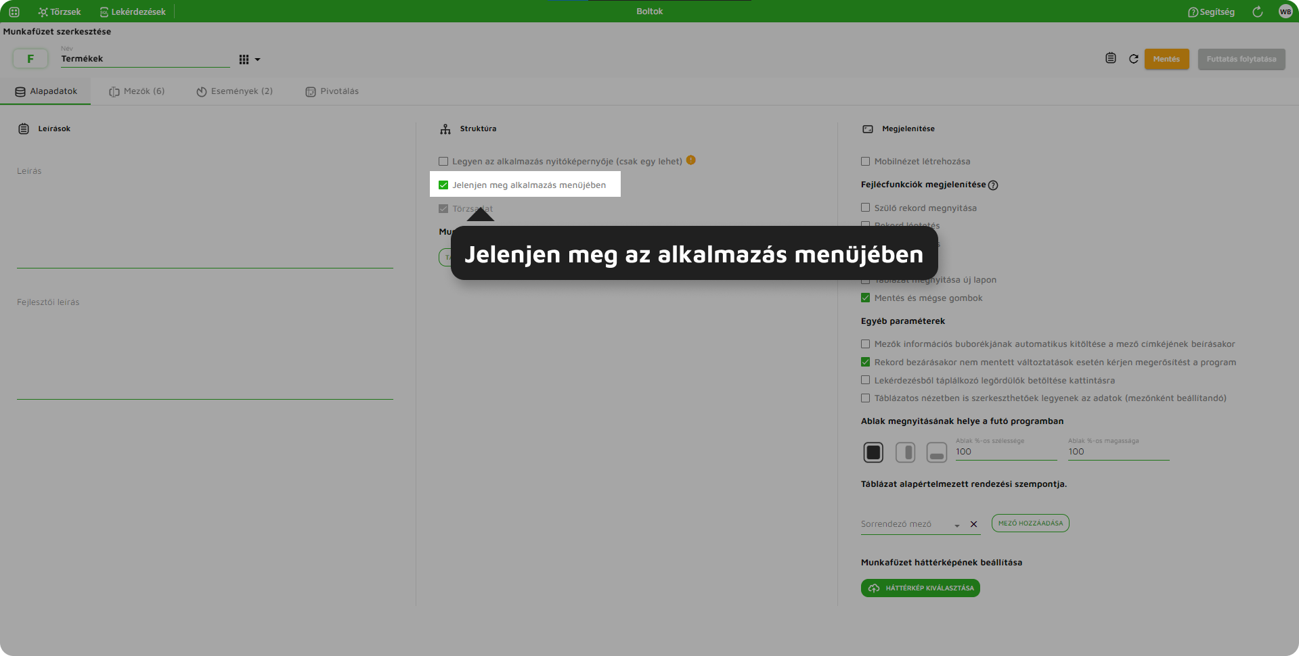This screenshot has width=1299, height=656.
Task: Click MEZŐ HOZZÁADÁSA button
Action: [1030, 523]
